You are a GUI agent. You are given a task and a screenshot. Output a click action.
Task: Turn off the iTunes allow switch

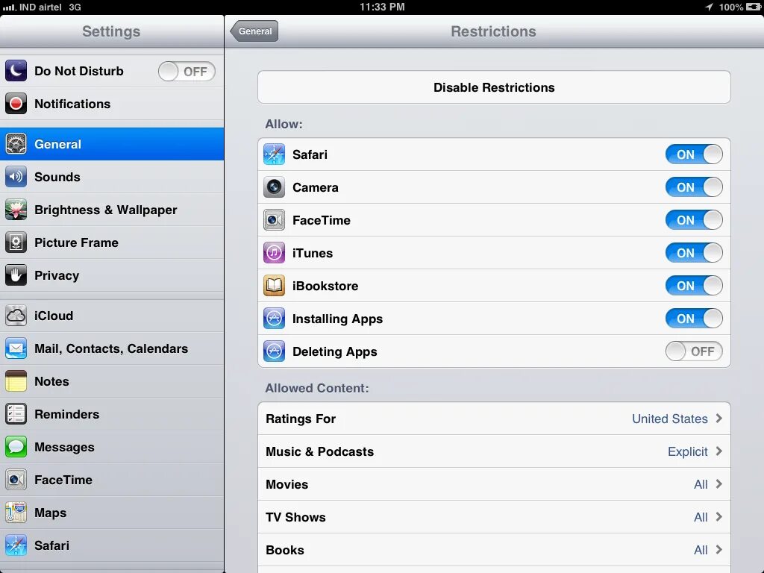click(694, 253)
